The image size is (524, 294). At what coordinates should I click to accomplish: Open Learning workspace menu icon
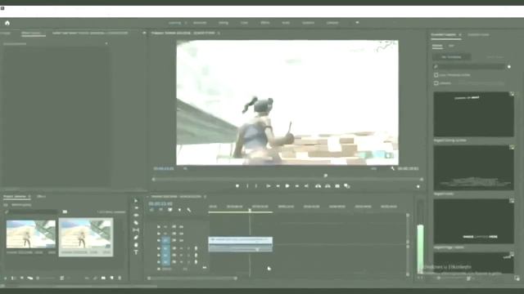tap(186, 23)
